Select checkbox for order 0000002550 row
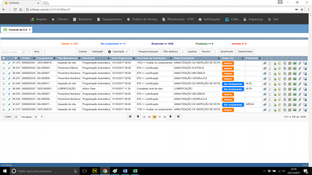Image resolution: width=312 pixels, height=175 pixels. 4,110
